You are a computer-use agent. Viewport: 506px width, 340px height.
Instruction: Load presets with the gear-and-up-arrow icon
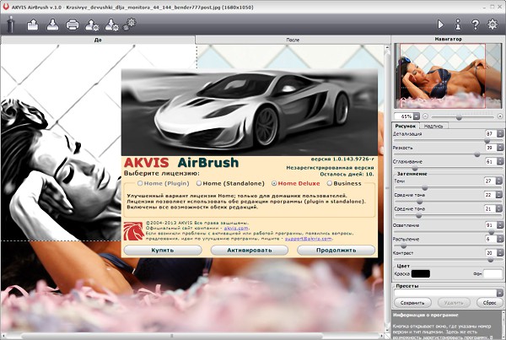pyautogui.click(x=92, y=25)
